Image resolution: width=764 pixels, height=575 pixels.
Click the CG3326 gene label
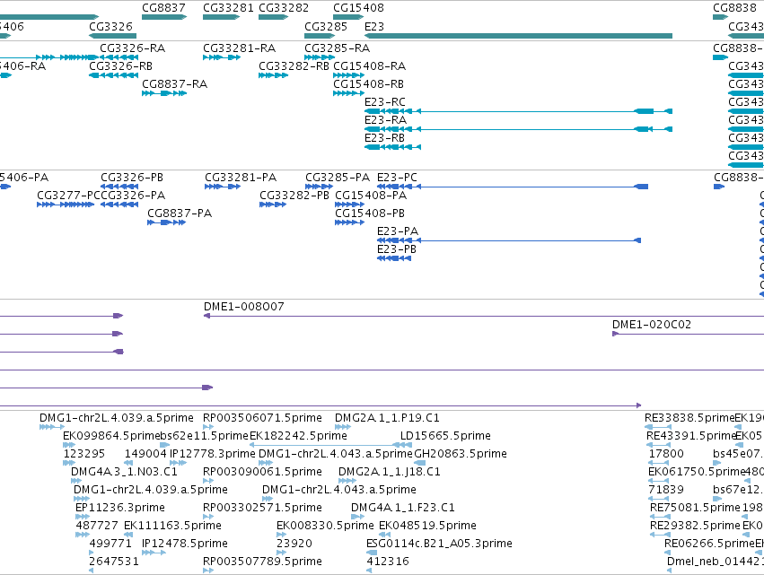click(110, 26)
